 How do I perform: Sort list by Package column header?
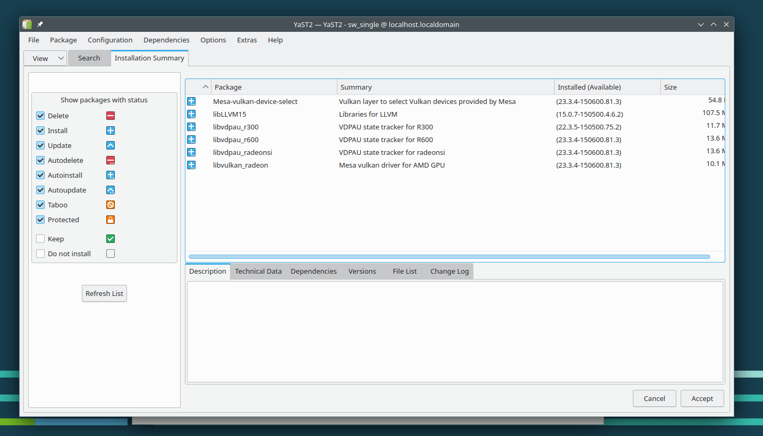(x=274, y=87)
